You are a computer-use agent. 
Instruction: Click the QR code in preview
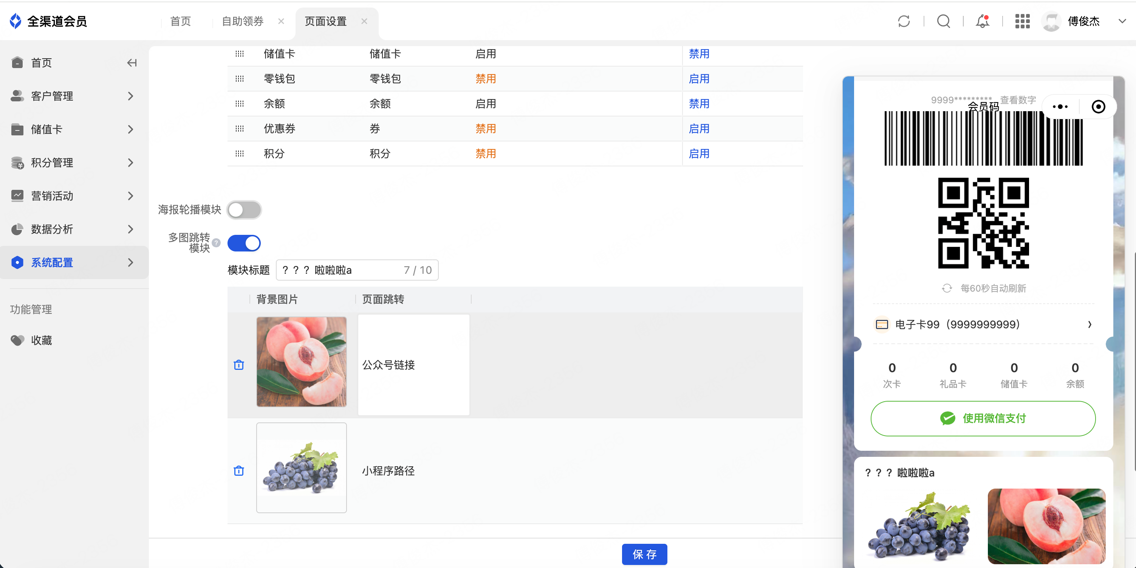[983, 223]
